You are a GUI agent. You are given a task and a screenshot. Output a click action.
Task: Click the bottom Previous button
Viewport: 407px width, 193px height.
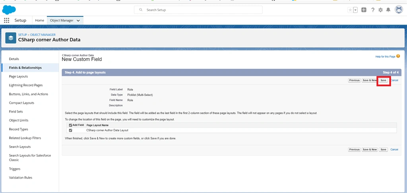point(354,149)
